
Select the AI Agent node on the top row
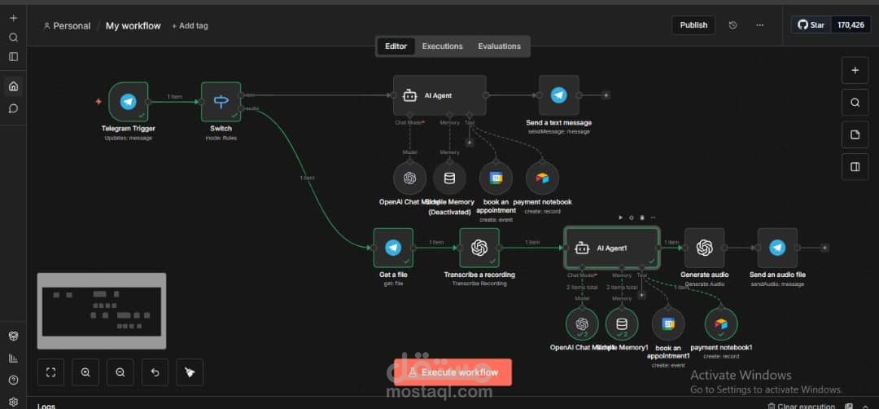[439, 95]
